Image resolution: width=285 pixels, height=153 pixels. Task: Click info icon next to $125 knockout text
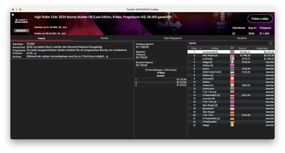coord(35,53)
